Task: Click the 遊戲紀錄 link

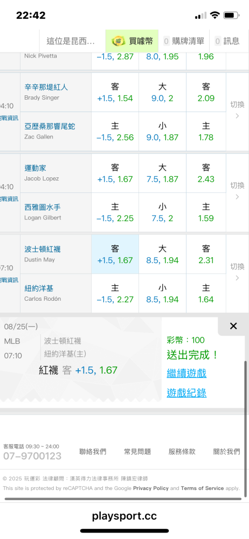Action: tap(186, 393)
